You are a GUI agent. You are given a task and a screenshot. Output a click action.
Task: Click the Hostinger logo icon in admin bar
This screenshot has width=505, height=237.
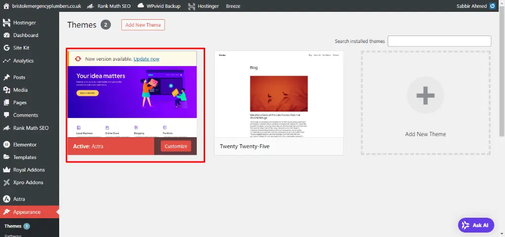(x=192, y=6)
